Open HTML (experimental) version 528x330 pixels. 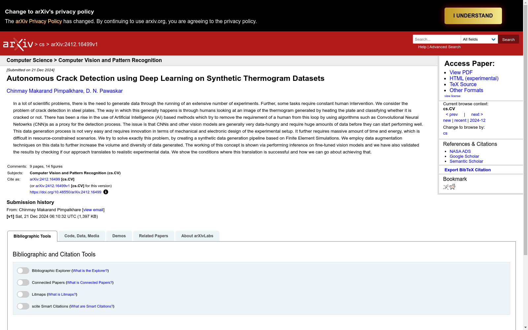(x=474, y=78)
